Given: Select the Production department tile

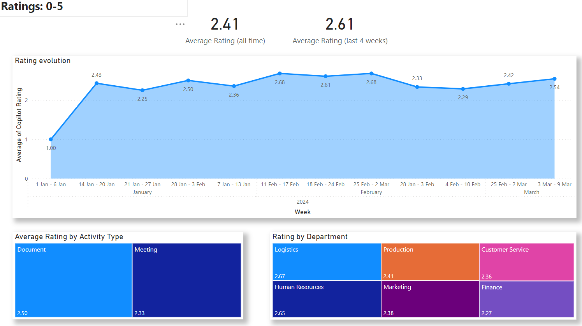Looking at the screenshot, I should click(x=430, y=262).
